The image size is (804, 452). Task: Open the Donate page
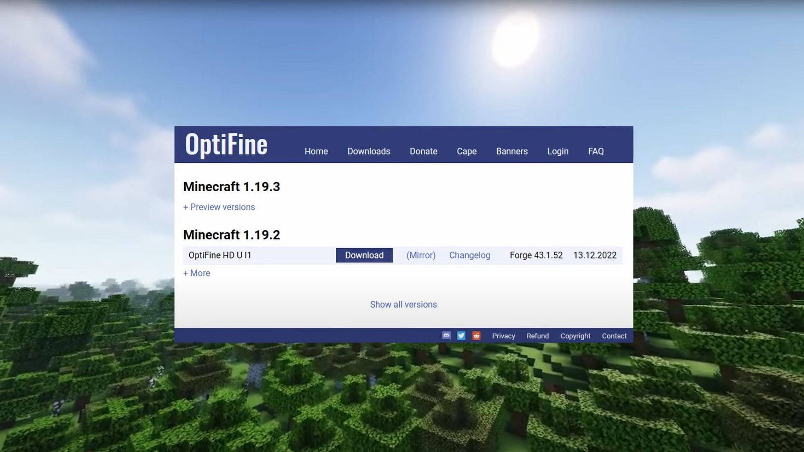pos(423,151)
